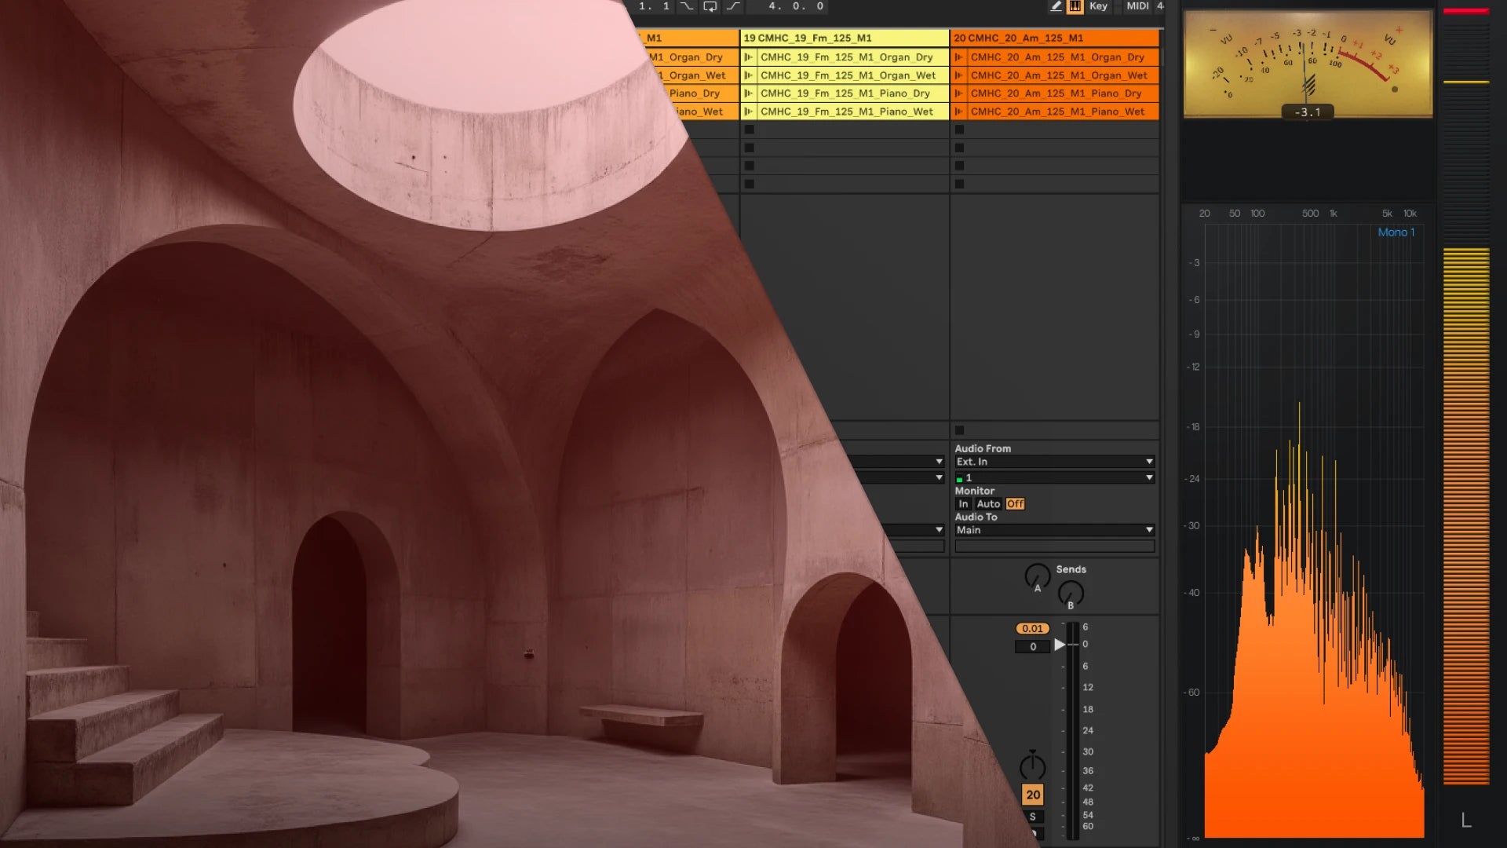Toggle the Monitor Off button

(x=1015, y=504)
